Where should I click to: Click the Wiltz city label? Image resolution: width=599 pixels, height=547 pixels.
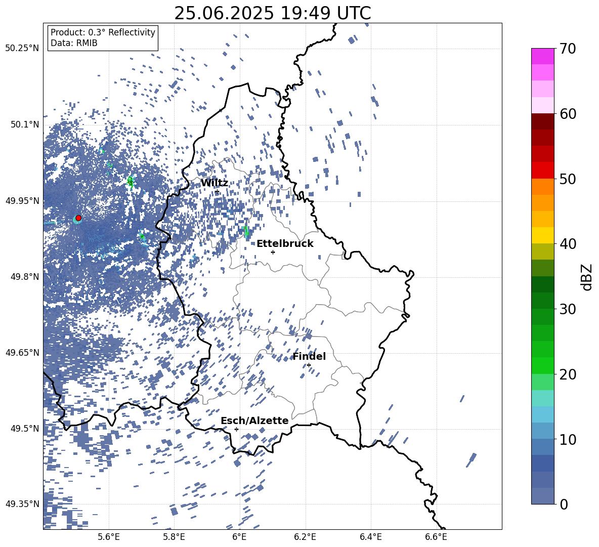click(215, 183)
